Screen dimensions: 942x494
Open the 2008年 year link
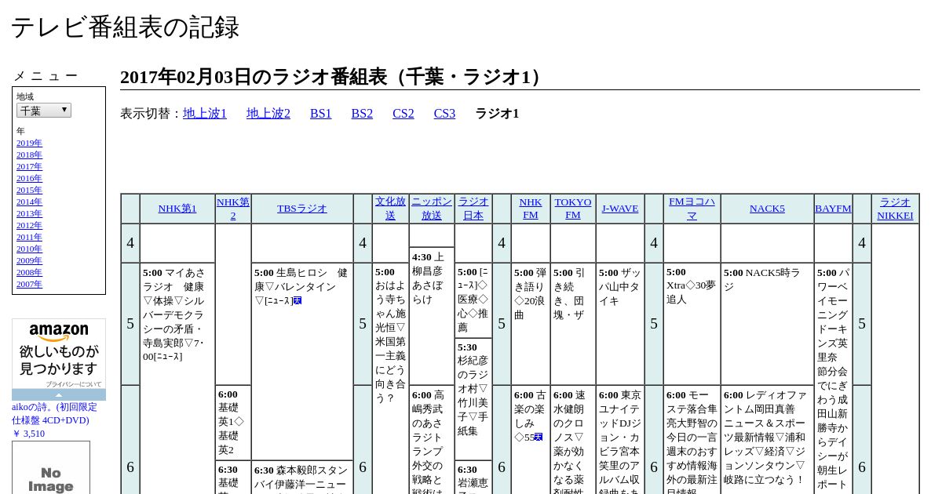[x=29, y=272]
